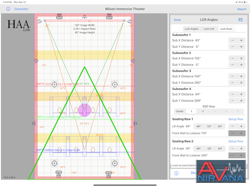Increase Seating Row 1 LR Angle

coord(241,126)
